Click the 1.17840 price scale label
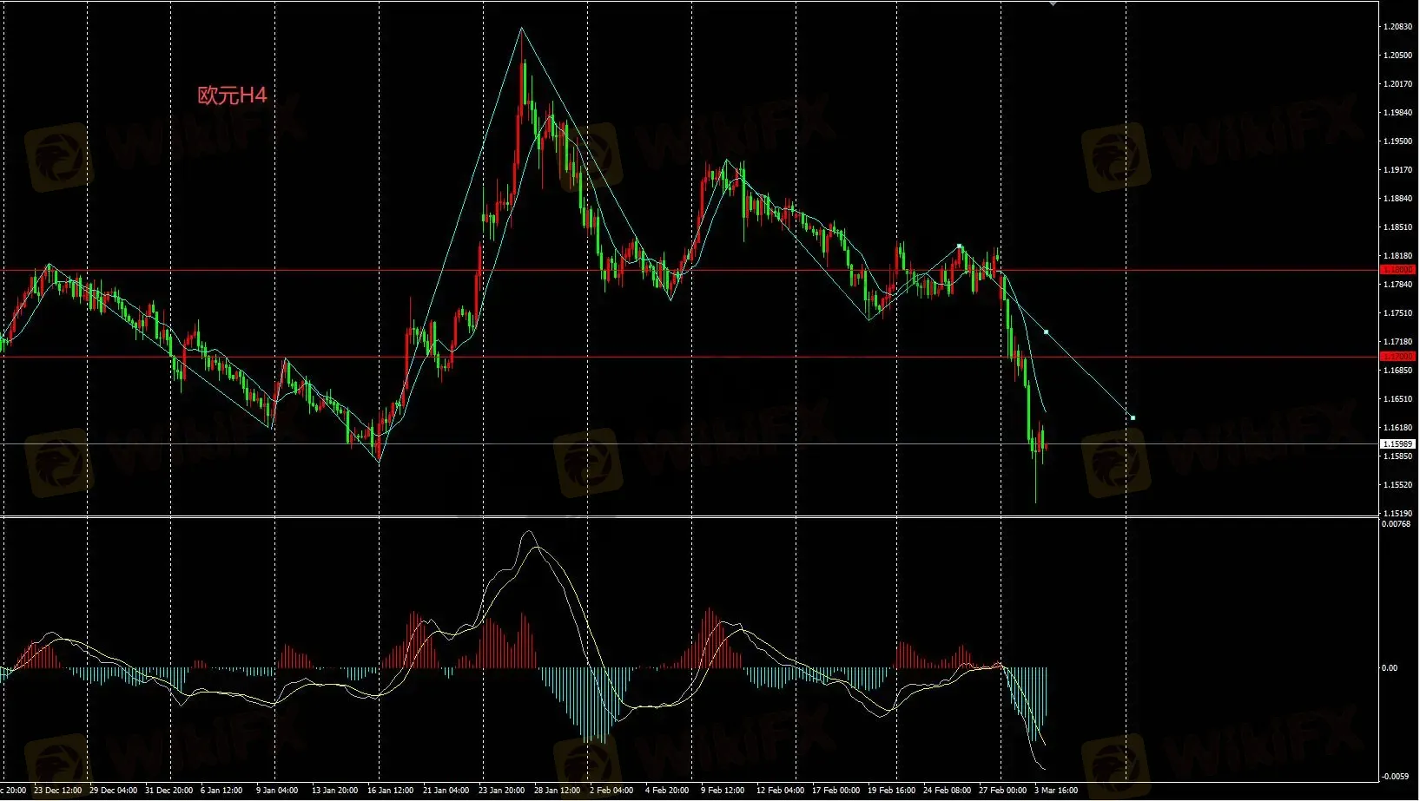Screen dimensions: 1420x801 1397,285
